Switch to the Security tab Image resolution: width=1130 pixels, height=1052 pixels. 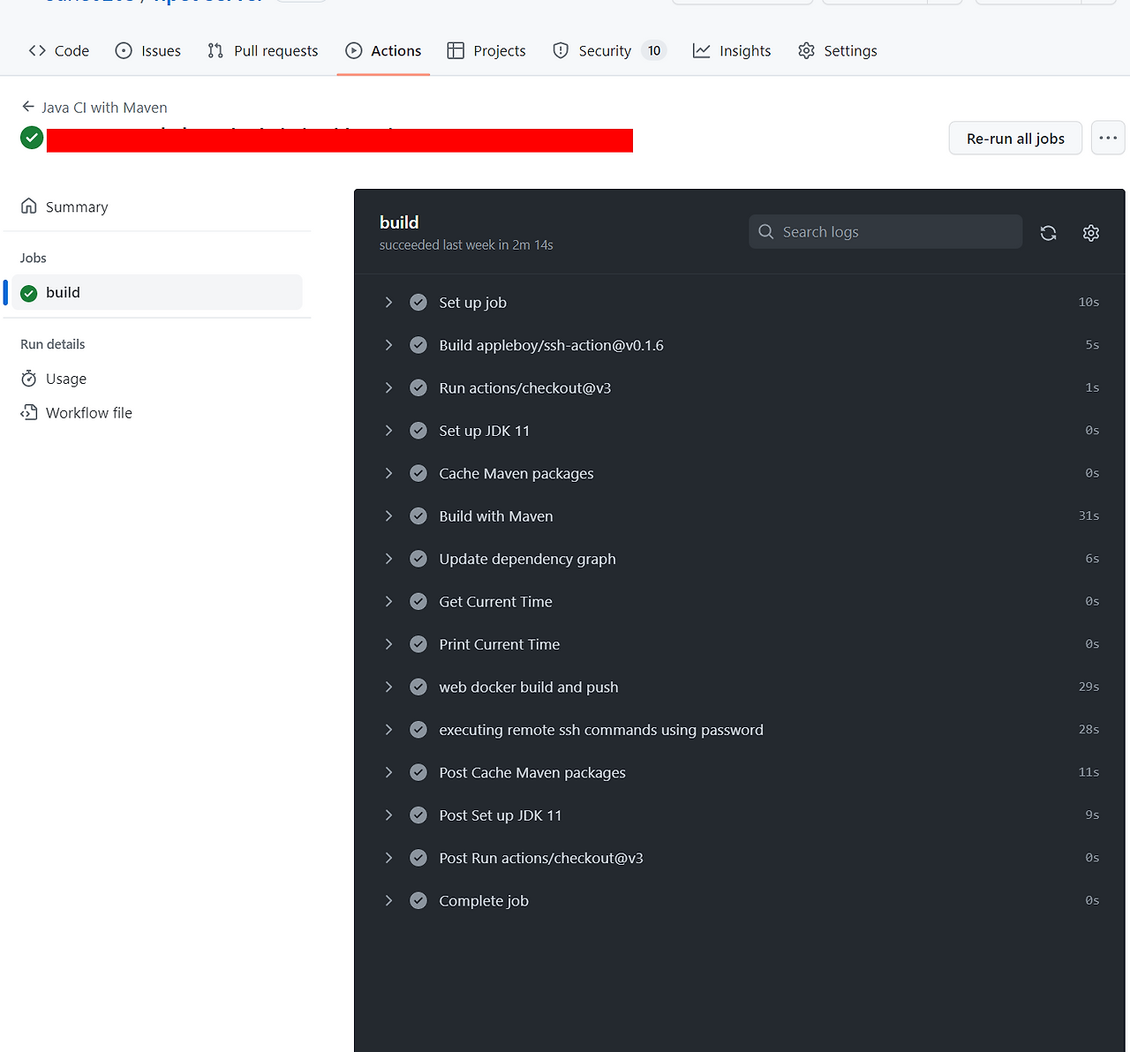point(604,50)
